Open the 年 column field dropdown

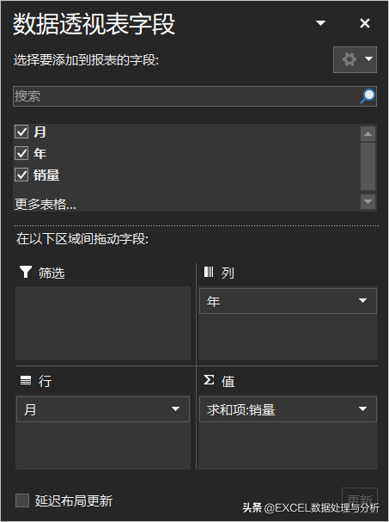[x=362, y=301]
